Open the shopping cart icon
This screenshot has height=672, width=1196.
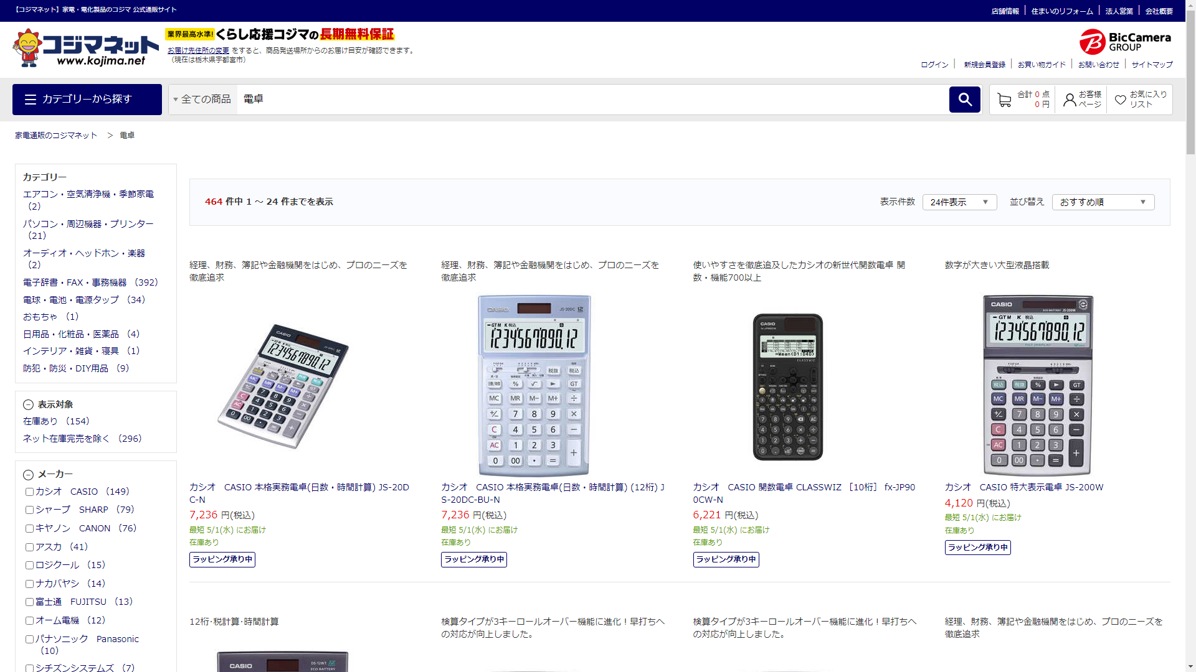(x=1004, y=100)
